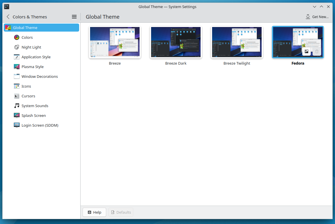Click the Application Style icon
The width and height of the screenshot is (335, 224).
17,57
